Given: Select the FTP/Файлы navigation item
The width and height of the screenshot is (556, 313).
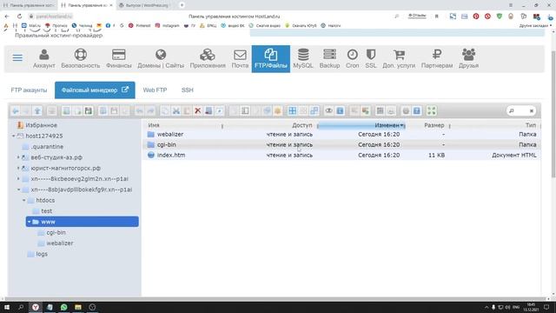Looking at the screenshot, I should (x=271, y=59).
